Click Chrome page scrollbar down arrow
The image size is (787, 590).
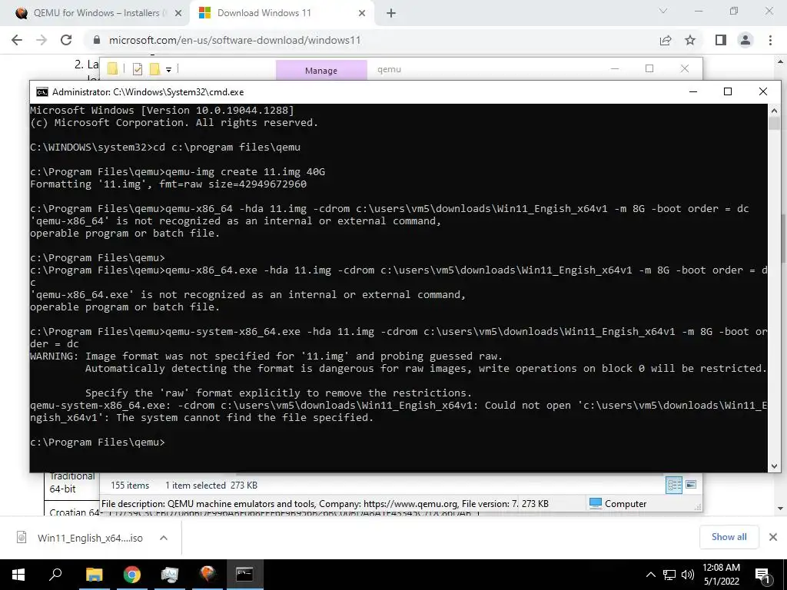pos(781,509)
